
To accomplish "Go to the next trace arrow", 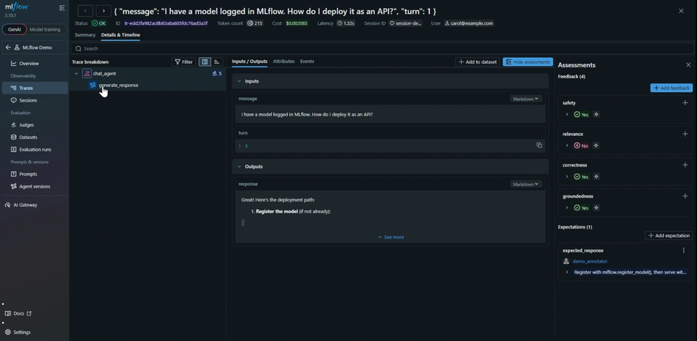I will coord(103,11).
